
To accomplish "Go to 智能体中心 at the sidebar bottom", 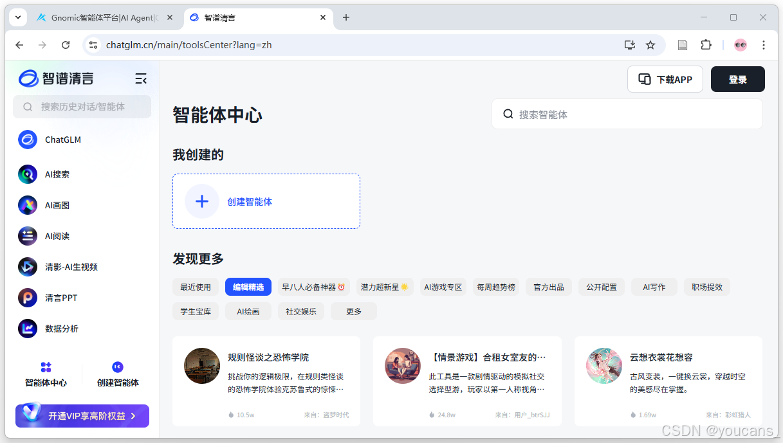I will coord(46,374).
